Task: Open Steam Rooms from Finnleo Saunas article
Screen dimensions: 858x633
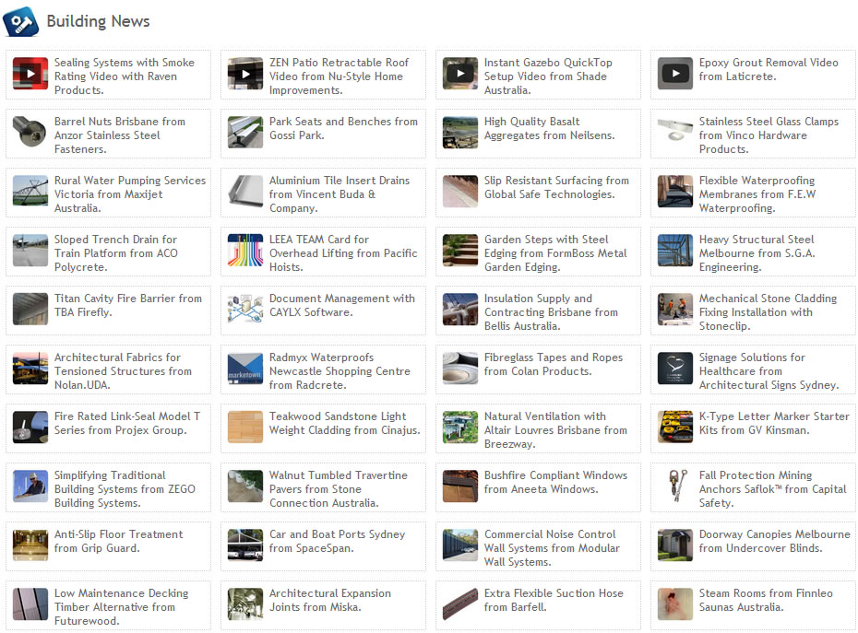Action: pyautogui.click(x=766, y=601)
